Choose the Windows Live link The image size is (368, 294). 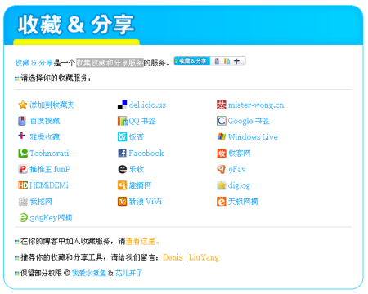pyautogui.click(x=253, y=137)
